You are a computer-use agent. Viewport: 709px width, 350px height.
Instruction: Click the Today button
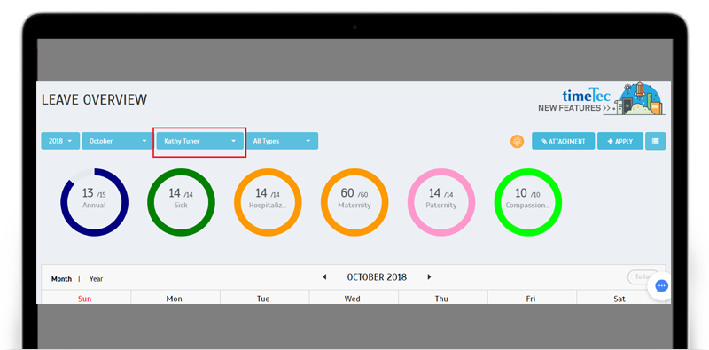click(x=642, y=276)
